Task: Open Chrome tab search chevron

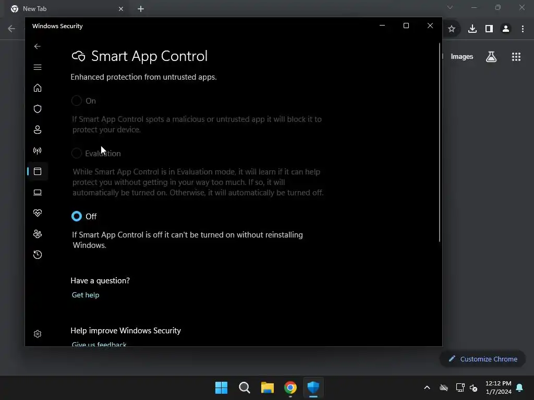Action: [x=450, y=7]
